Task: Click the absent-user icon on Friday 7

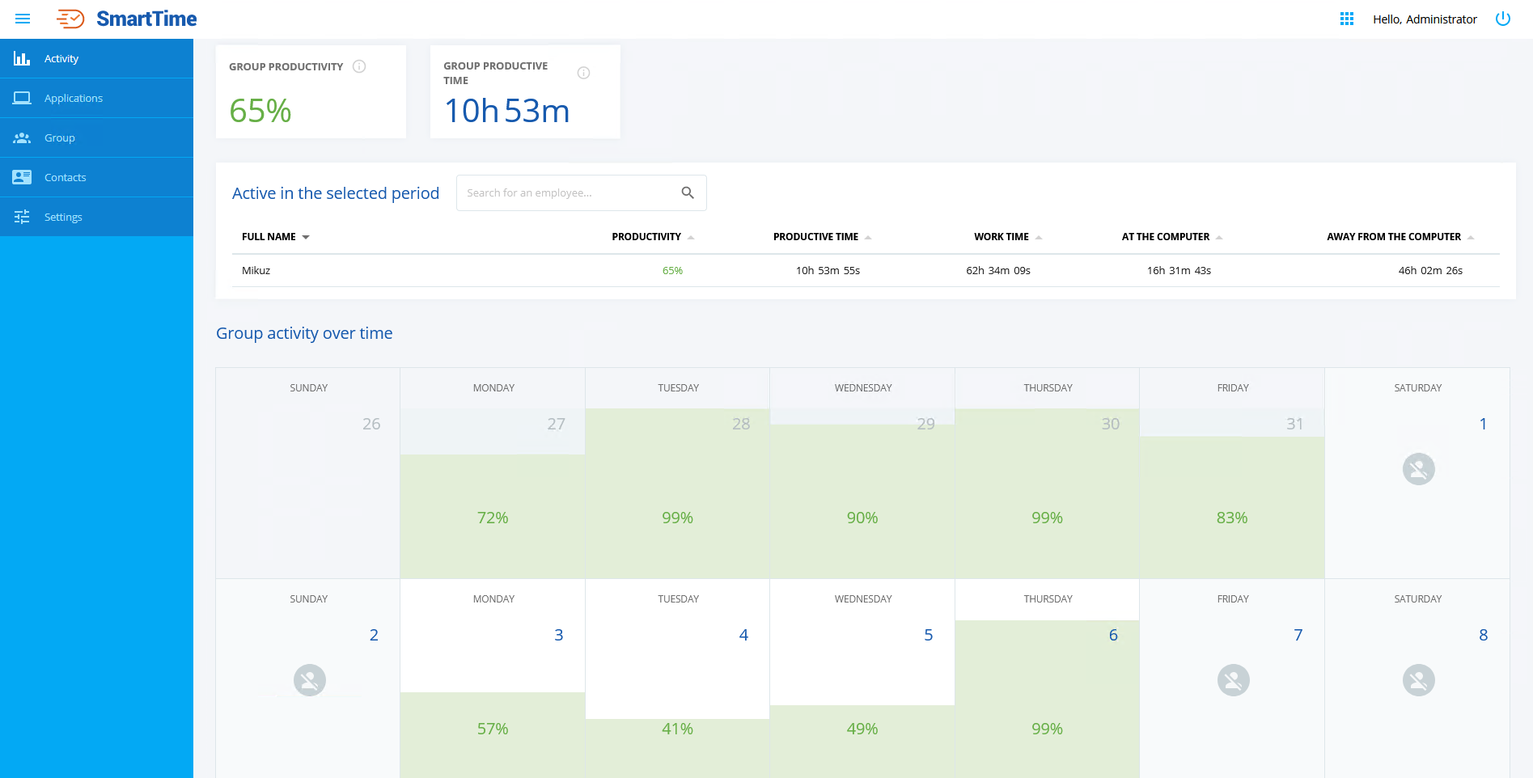Action: click(1233, 680)
